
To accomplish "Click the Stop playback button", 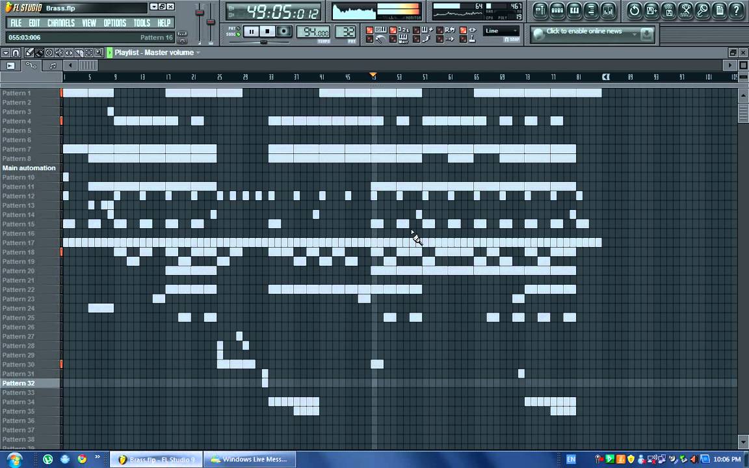I will pyautogui.click(x=267, y=31).
